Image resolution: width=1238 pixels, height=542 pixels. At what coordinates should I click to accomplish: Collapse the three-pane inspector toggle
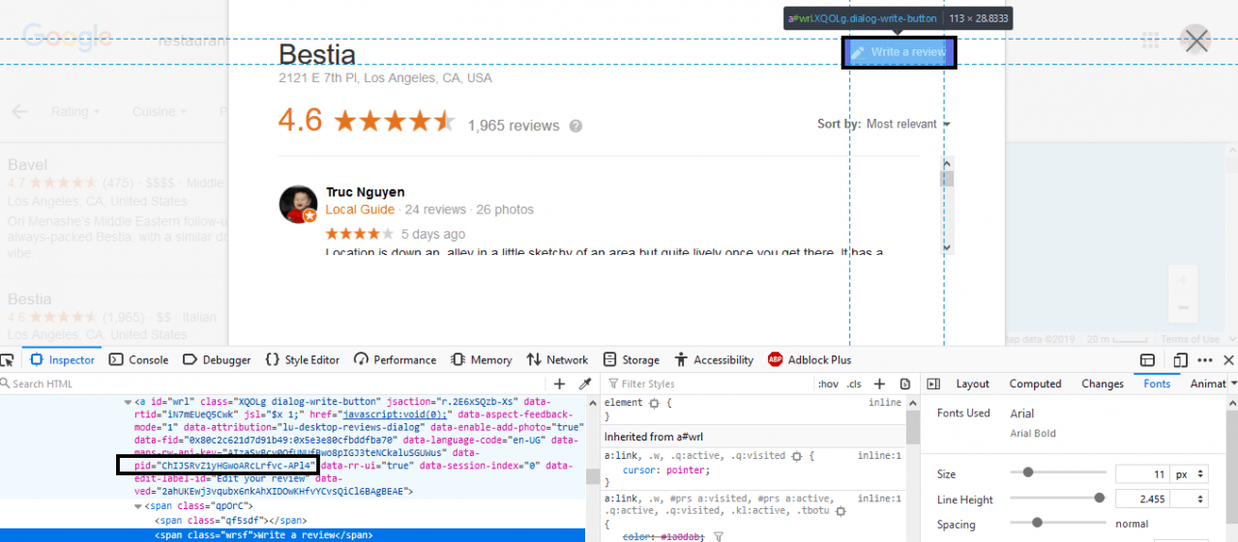click(931, 384)
